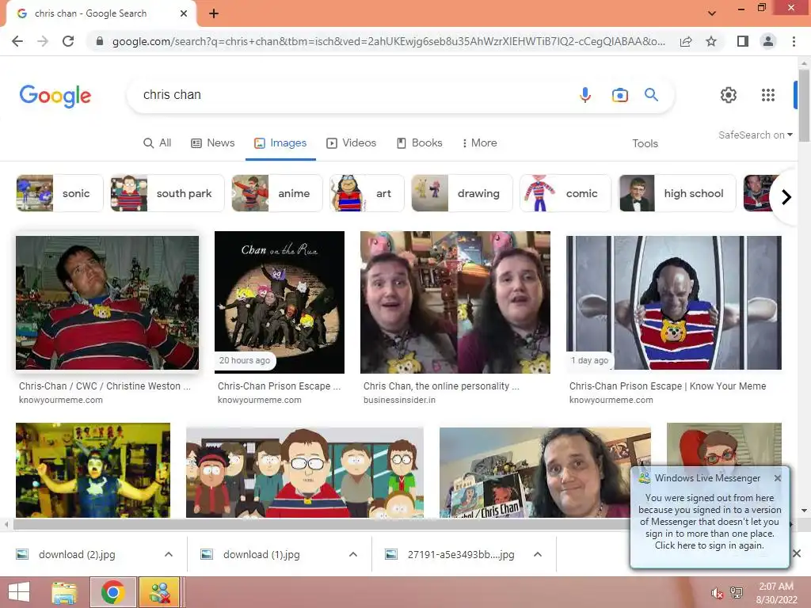The height and width of the screenshot is (608, 811).
Task: Expand options for download (2).jpg
Action: [169, 554]
